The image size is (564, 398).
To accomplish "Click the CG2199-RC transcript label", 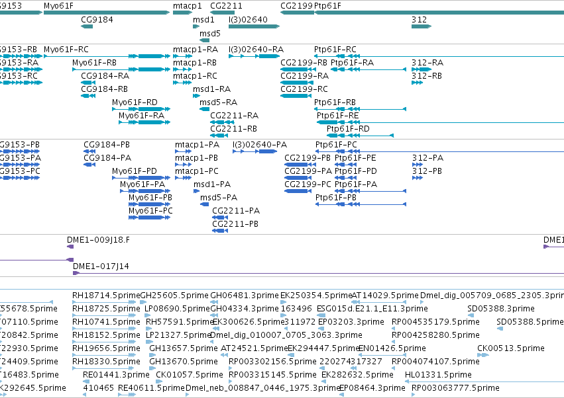I will (304, 89).
